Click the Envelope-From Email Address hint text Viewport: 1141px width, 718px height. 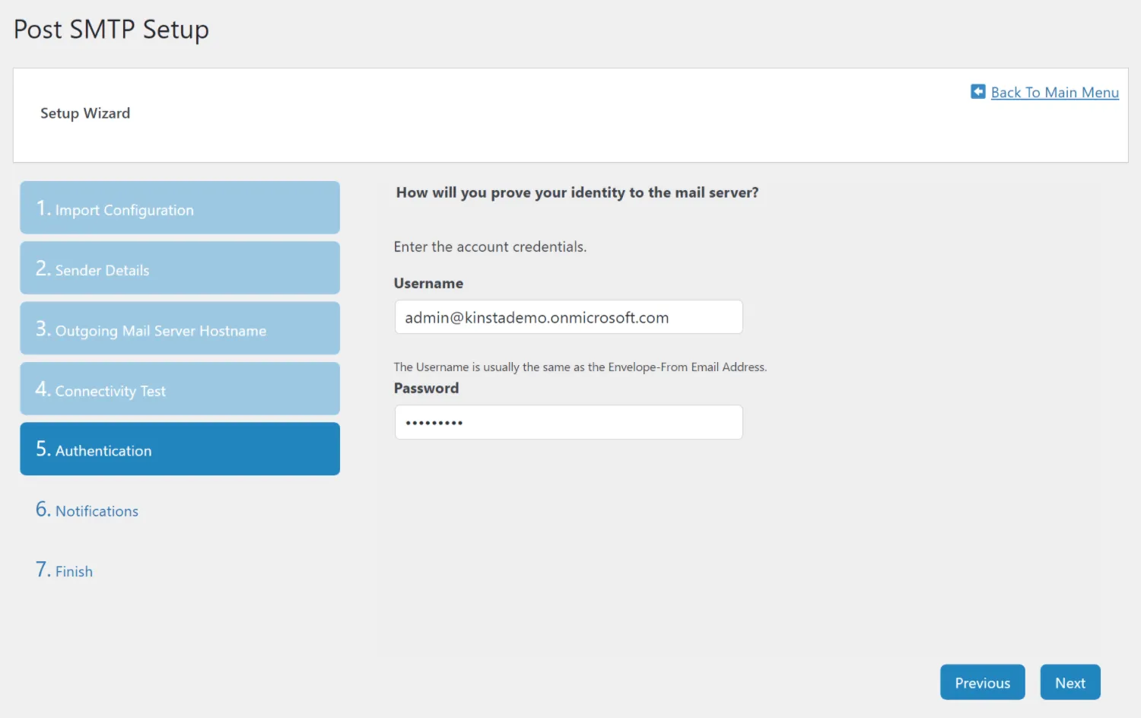580,367
